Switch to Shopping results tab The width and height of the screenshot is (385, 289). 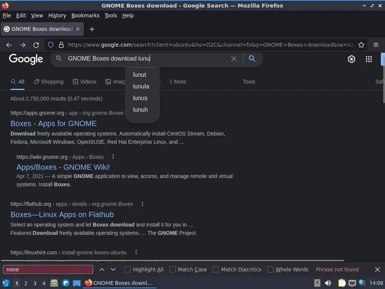pos(49,82)
